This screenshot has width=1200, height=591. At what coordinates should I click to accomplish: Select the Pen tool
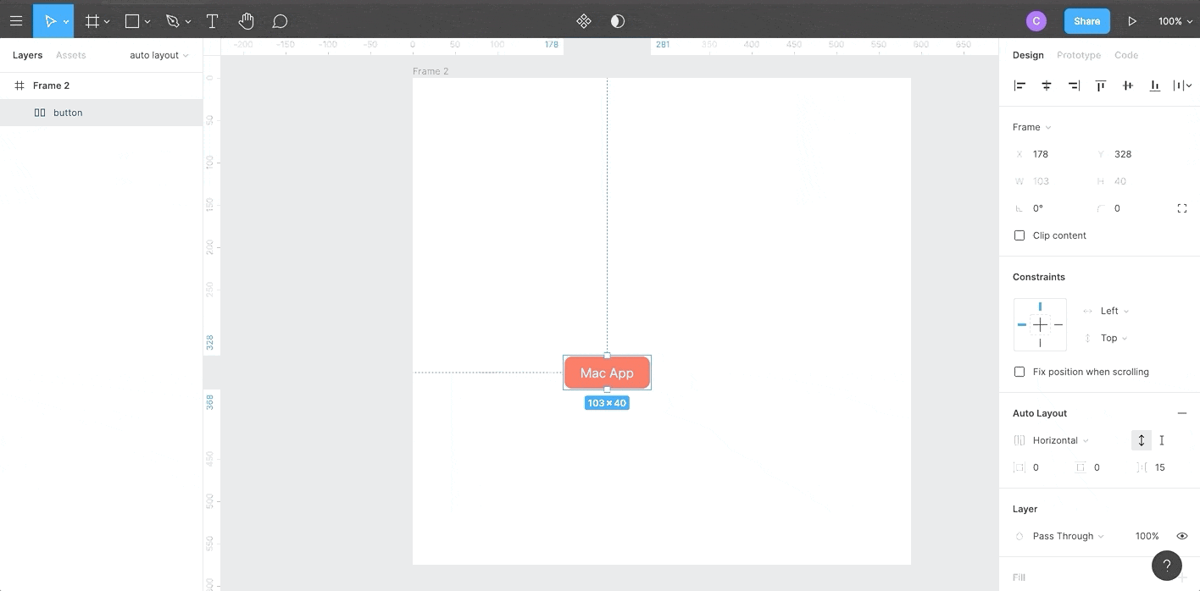pos(173,20)
